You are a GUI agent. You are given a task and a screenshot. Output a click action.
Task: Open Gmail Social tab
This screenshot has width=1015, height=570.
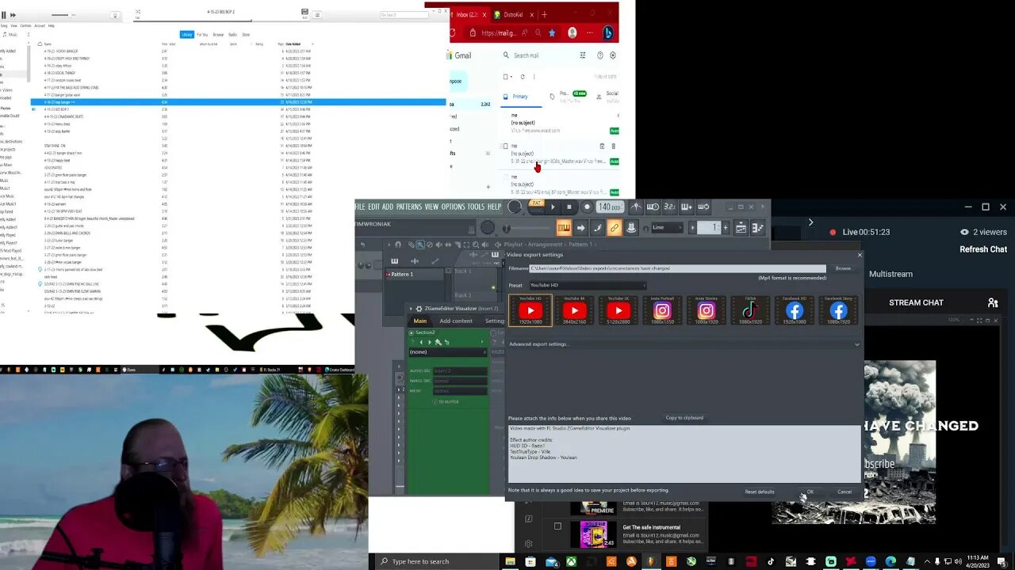click(608, 95)
